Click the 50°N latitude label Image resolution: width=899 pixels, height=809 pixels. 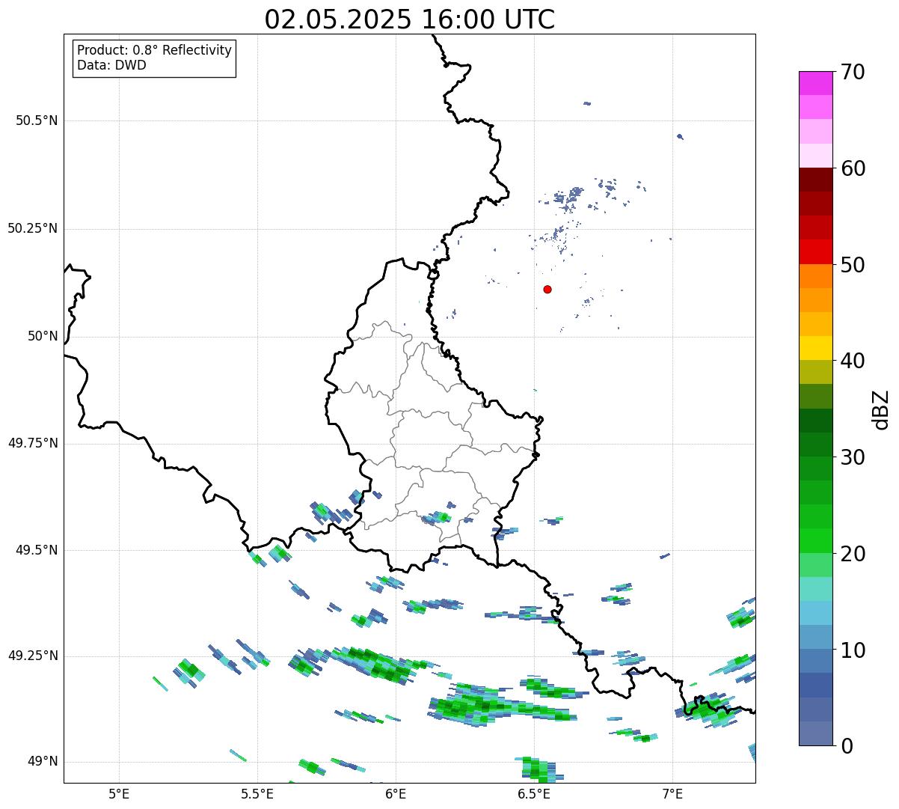pyautogui.click(x=43, y=336)
